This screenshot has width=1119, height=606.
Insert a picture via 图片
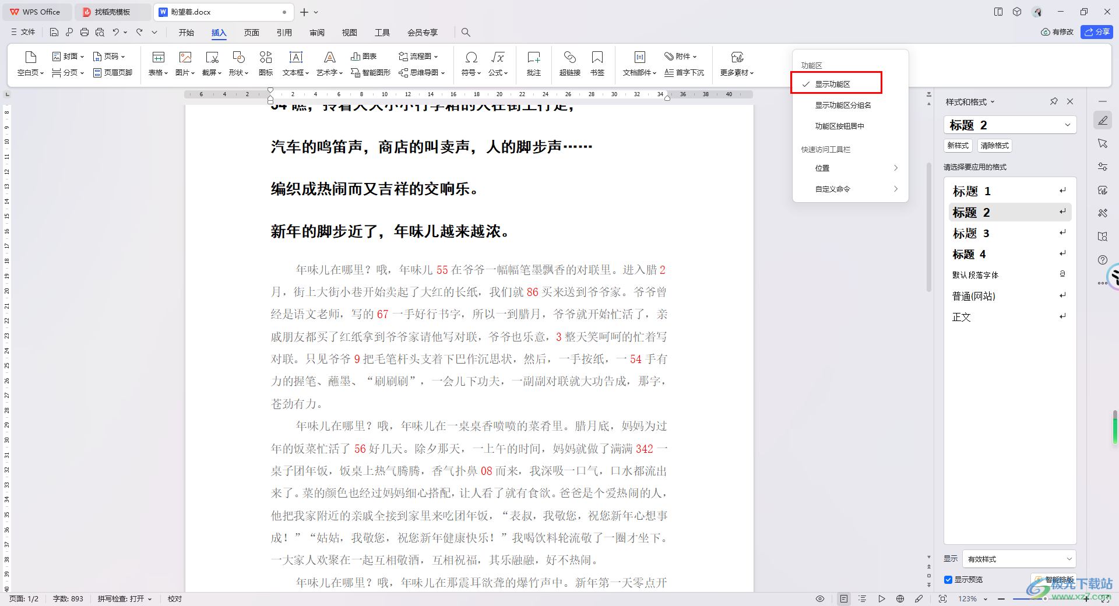tap(185, 64)
